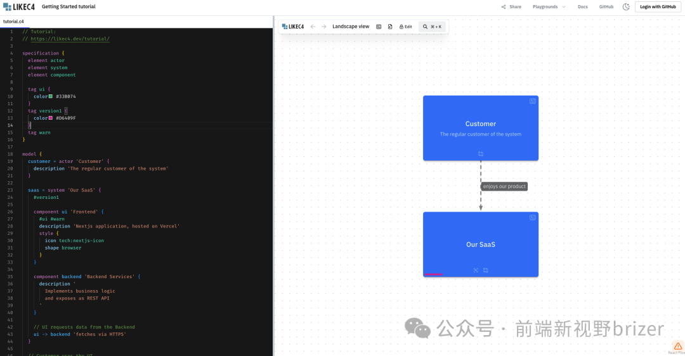This screenshot has height=356, width=685.
Task: Click the forward navigation arrow in diagram toolbar
Action: [x=324, y=27]
